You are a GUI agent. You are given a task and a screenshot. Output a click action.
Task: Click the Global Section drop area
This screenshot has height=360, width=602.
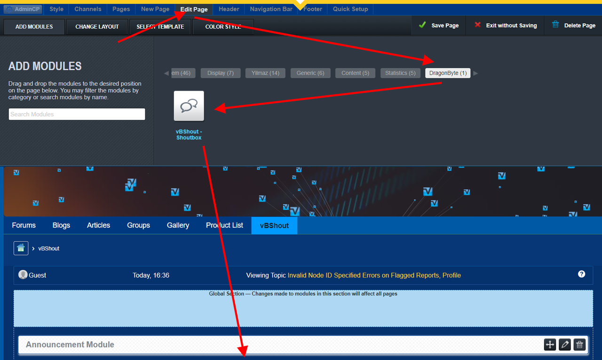coord(303,308)
